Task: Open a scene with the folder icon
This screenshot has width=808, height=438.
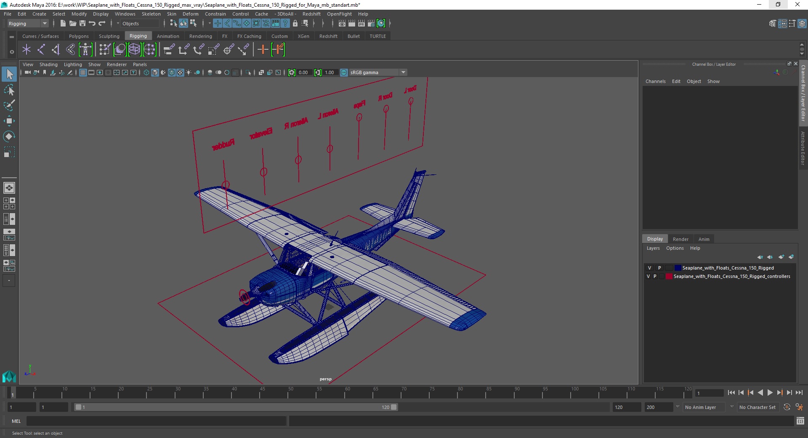Action: point(73,24)
